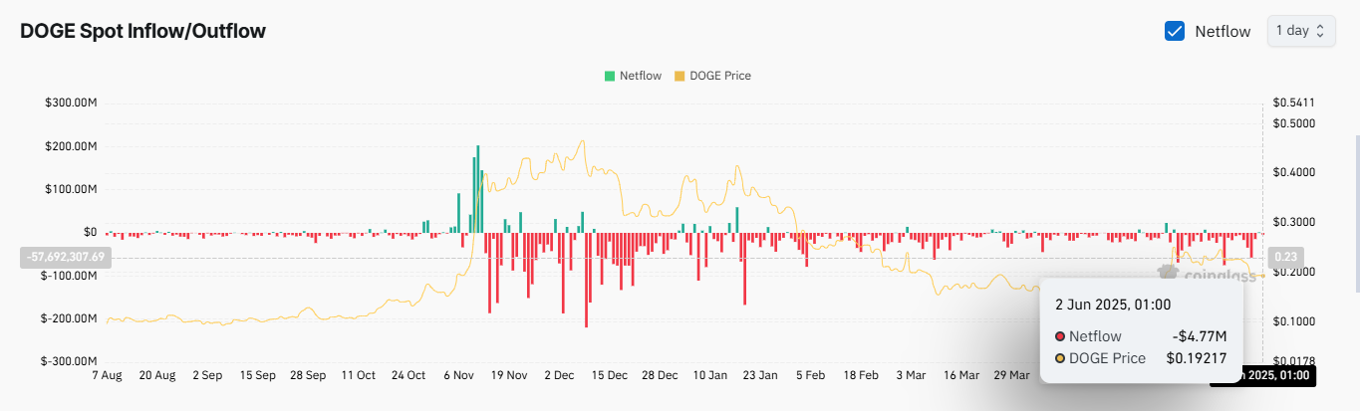This screenshot has width=1360, height=411.
Task: Click the DOGE price line peak near December
Action: click(x=582, y=141)
